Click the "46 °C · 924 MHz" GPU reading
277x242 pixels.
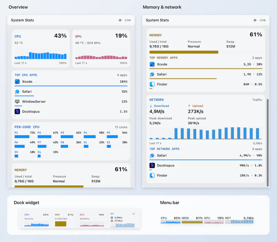point(88,43)
